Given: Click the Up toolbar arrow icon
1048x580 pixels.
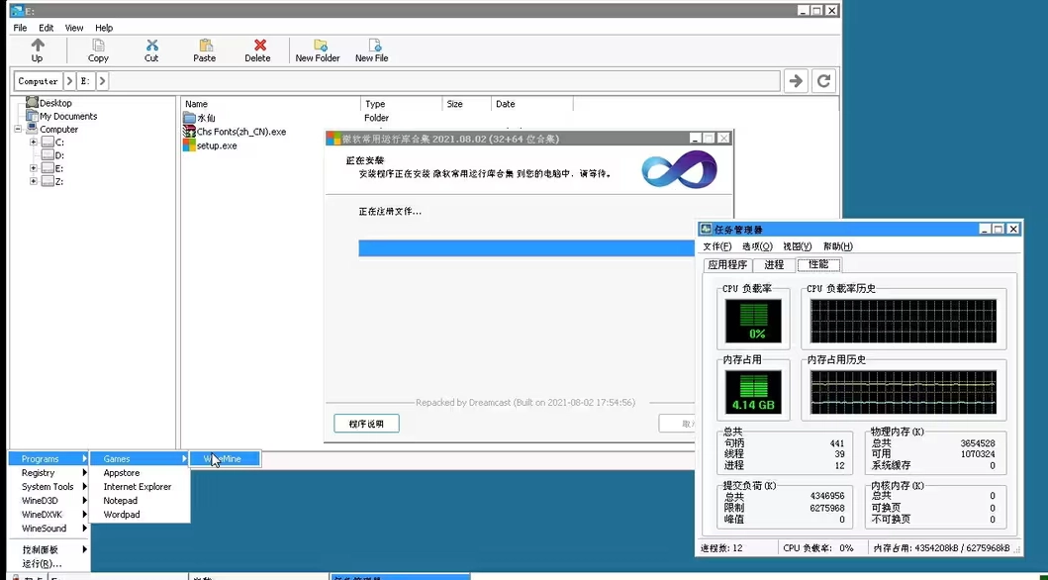Looking at the screenshot, I should 38,46.
